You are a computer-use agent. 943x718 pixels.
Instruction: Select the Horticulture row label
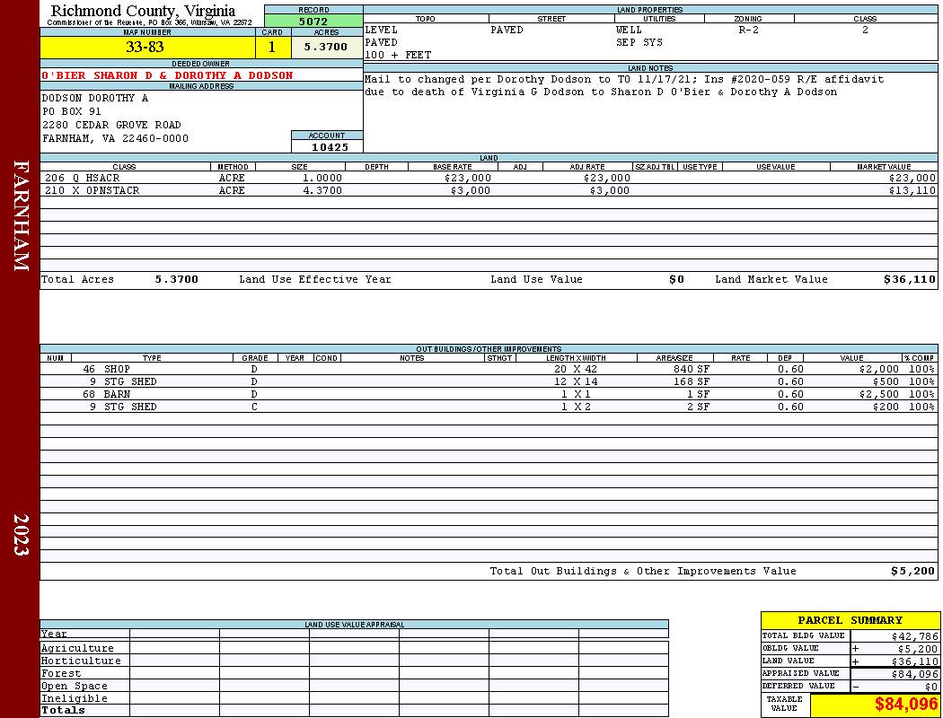tap(81, 661)
